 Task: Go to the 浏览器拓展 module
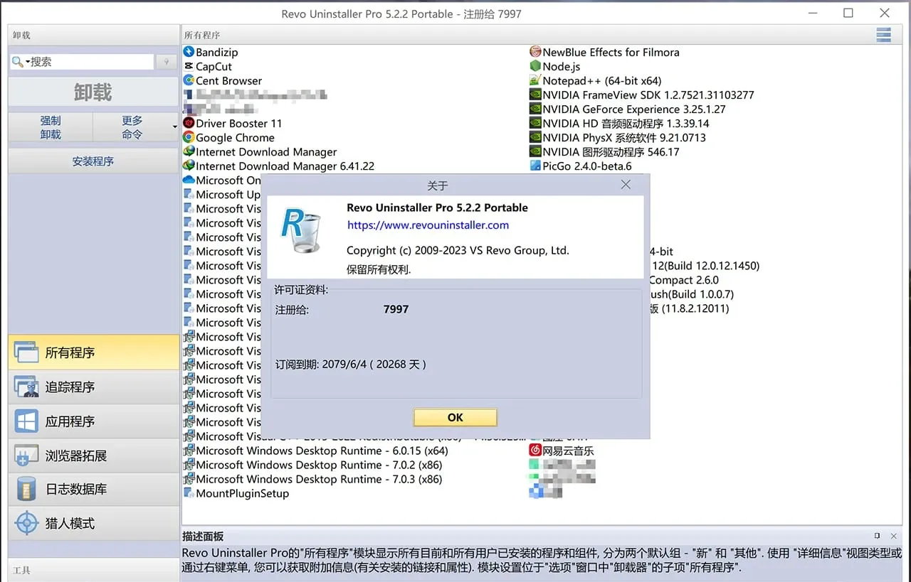[x=93, y=456]
